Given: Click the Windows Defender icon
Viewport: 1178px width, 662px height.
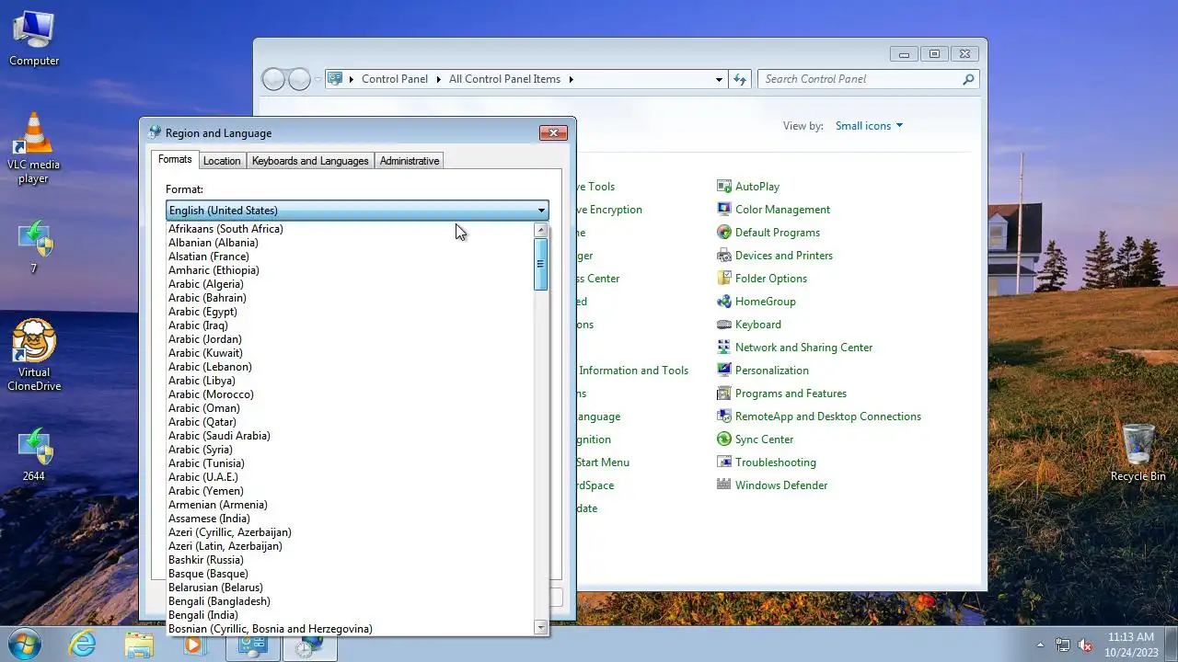Looking at the screenshot, I should tap(724, 485).
